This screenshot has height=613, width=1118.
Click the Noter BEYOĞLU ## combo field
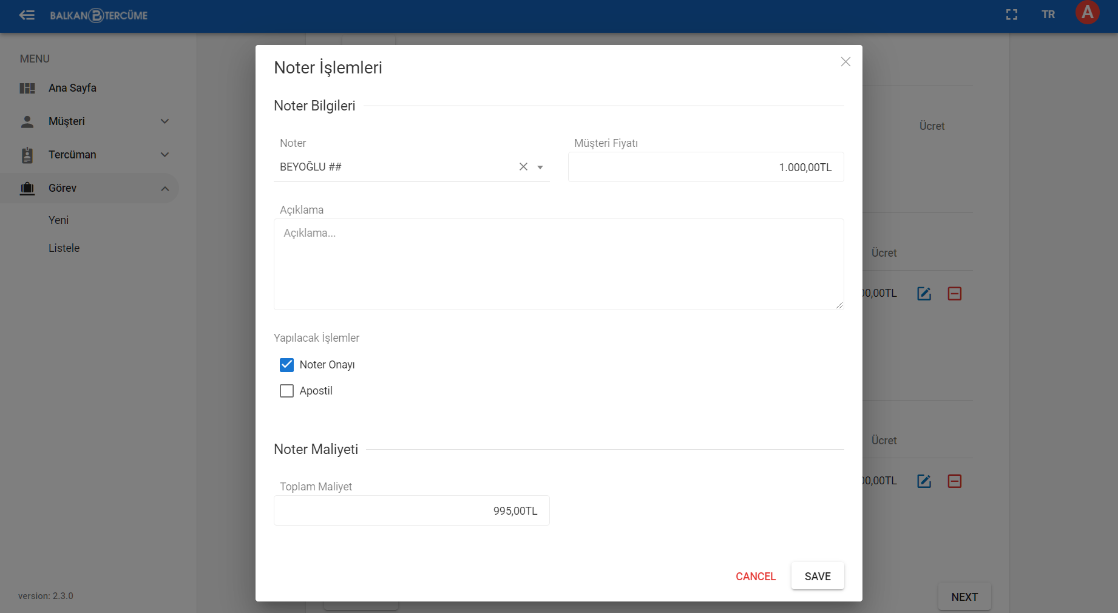pos(412,167)
